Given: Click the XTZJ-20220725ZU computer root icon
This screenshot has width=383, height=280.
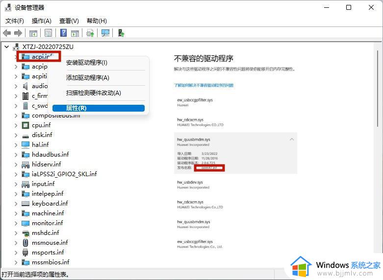Looking at the screenshot, I should tap(16, 47).
